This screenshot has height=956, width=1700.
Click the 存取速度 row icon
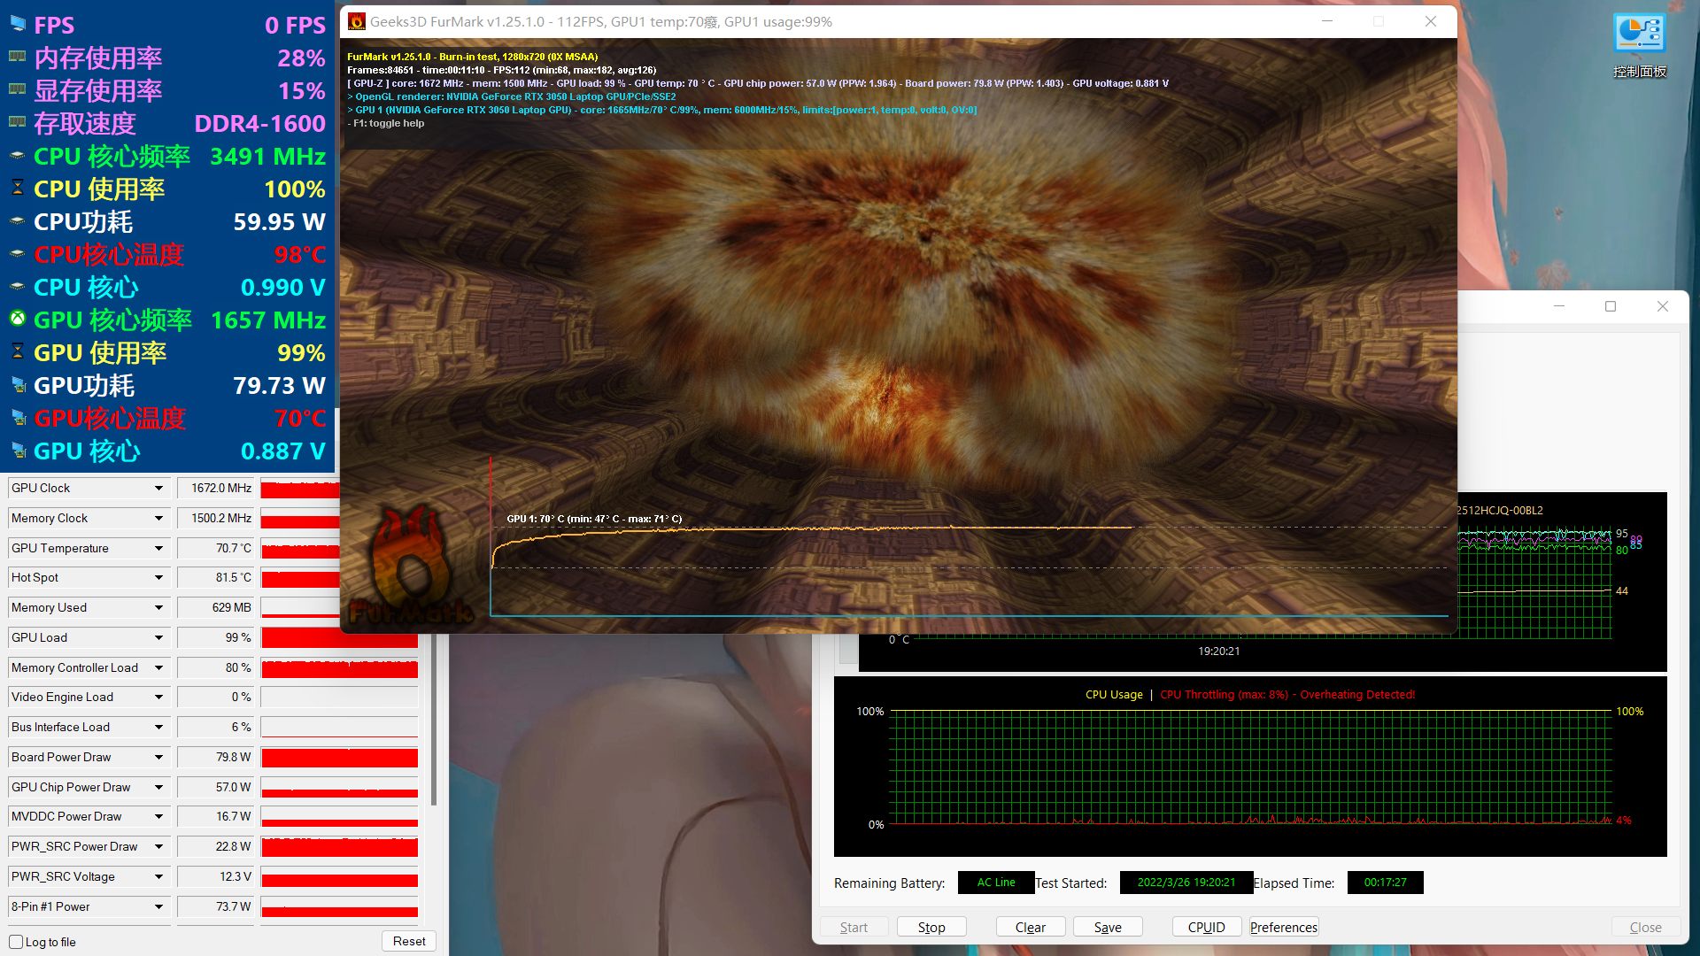point(17,123)
